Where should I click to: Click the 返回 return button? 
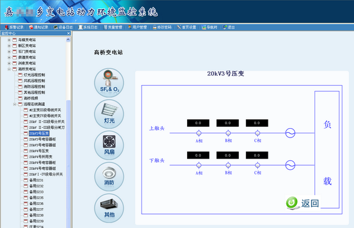click(303, 203)
